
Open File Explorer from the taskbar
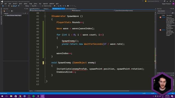(x=11, y=96)
